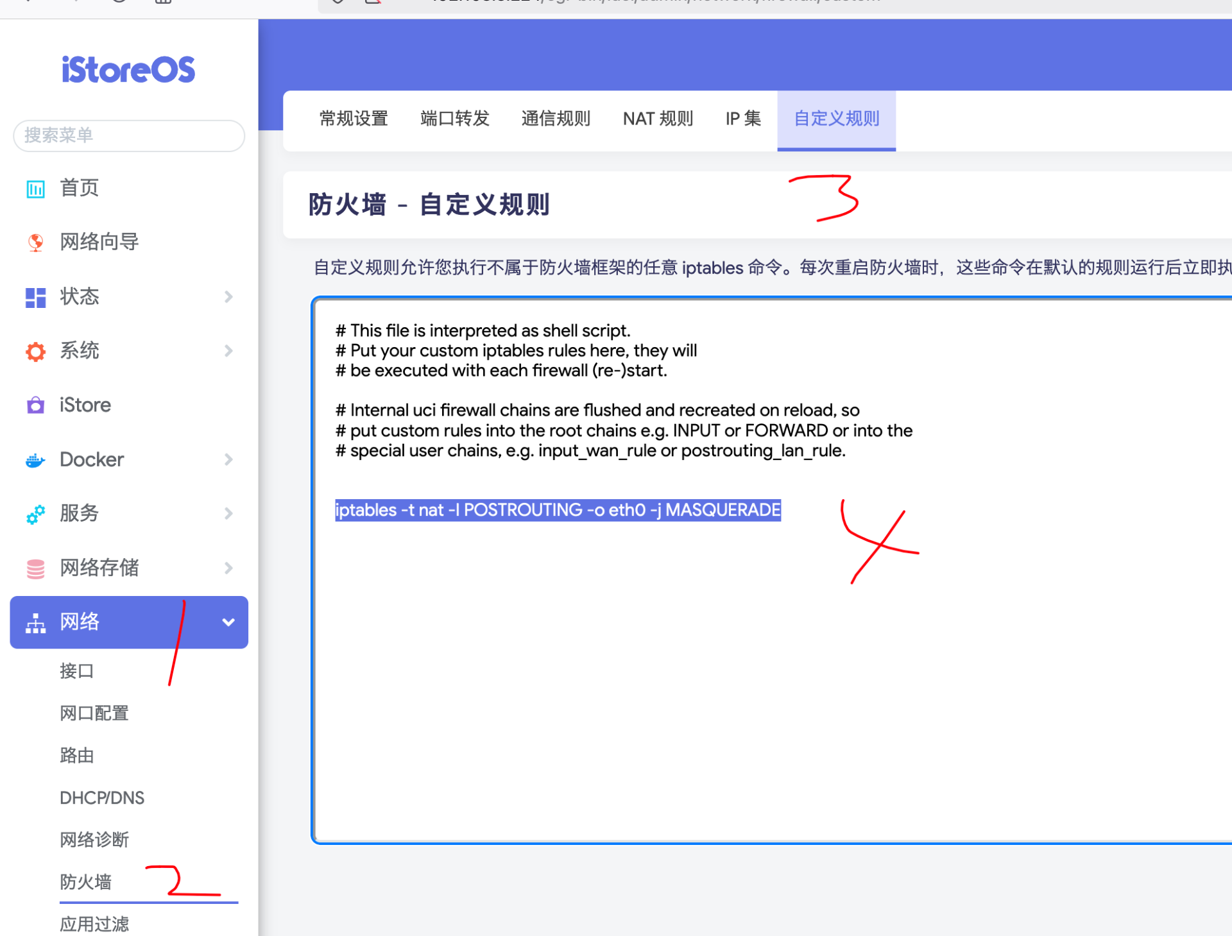1232x936 pixels.
Task: Click the Docker whale icon
Action: [x=35, y=460]
